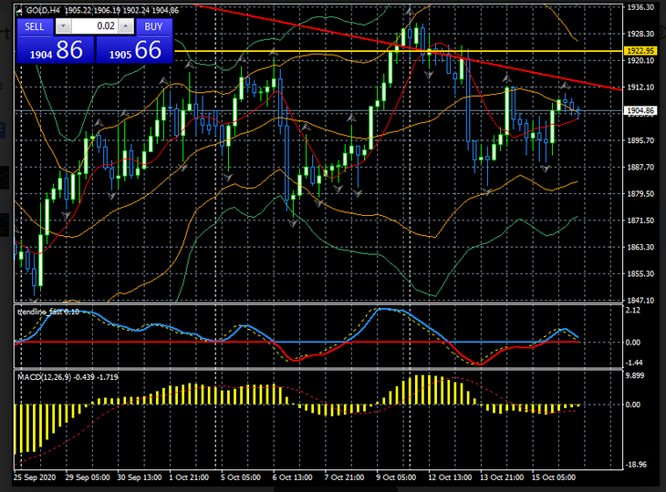Click the SELL button
This screenshot has width=666, height=492.
click(x=35, y=26)
